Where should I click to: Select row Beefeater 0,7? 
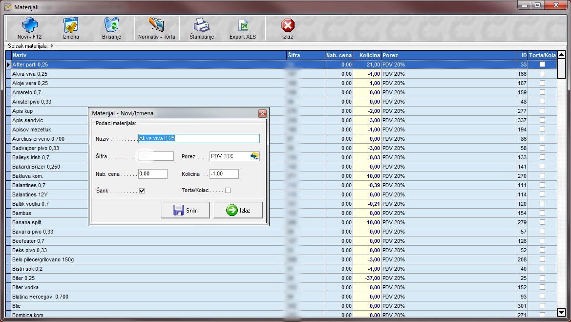pyautogui.click(x=281, y=241)
